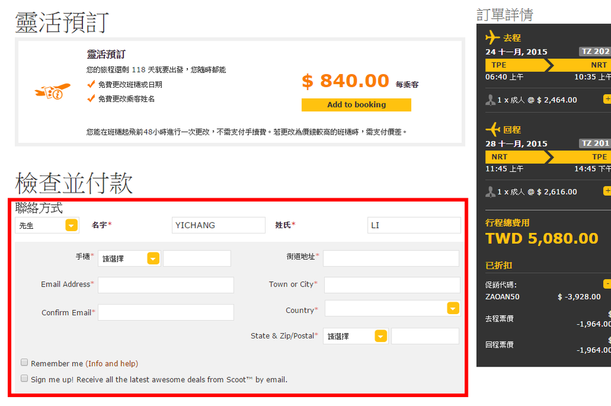
Task: Click the 手機 phone number input field
Action: pos(197,258)
